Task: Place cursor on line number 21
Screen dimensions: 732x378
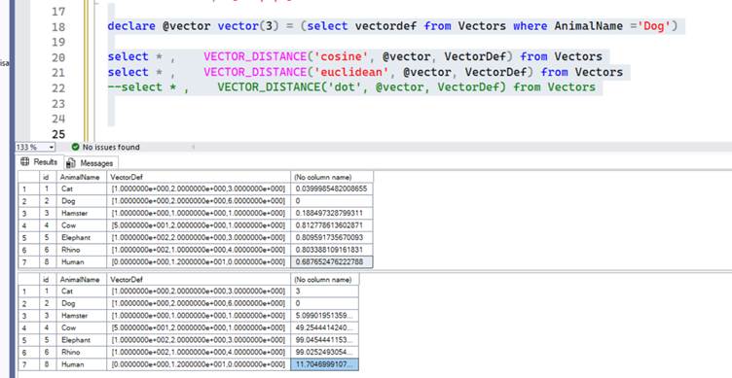Action: pos(58,73)
